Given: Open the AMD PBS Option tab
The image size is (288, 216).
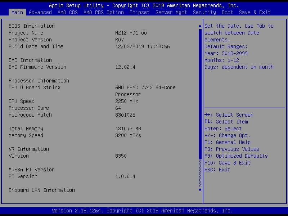Looking at the screenshot, I should 104,12.
